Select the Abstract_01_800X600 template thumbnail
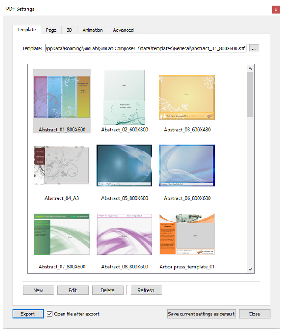Viewport: 283px width, 332px height. tap(62, 97)
